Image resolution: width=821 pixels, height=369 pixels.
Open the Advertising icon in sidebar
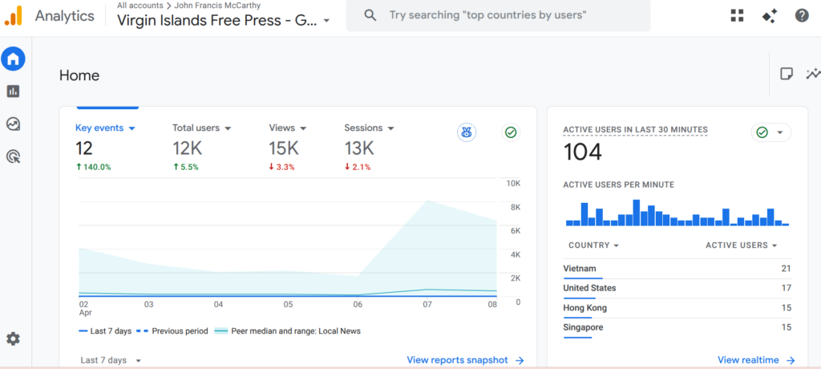tap(14, 157)
